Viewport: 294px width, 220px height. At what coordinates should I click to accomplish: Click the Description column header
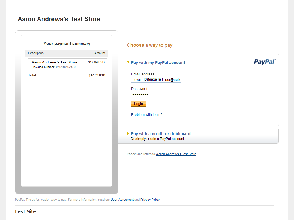pyautogui.click(x=36, y=53)
